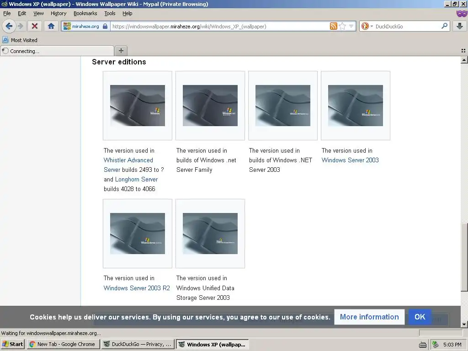Follow the Windows Server 2003 R2 link
The width and height of the screenshot is (468, 351).
137,288
